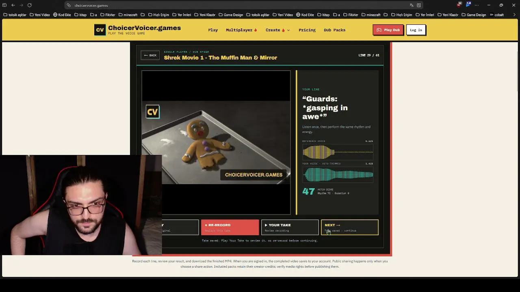Click the translate page icon

pyautogui.click(x=412, y=5)
